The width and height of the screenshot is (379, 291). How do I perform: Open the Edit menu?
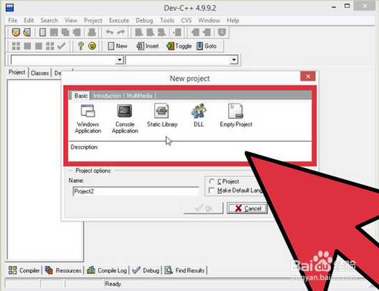(29, 20)
